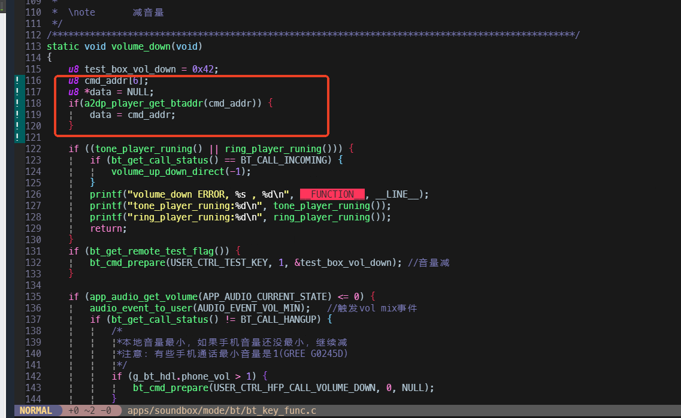The width and height of the screenshot is (681, 418).
Task: Click the cmd_addr[6] array declaration
Action: 114,81
